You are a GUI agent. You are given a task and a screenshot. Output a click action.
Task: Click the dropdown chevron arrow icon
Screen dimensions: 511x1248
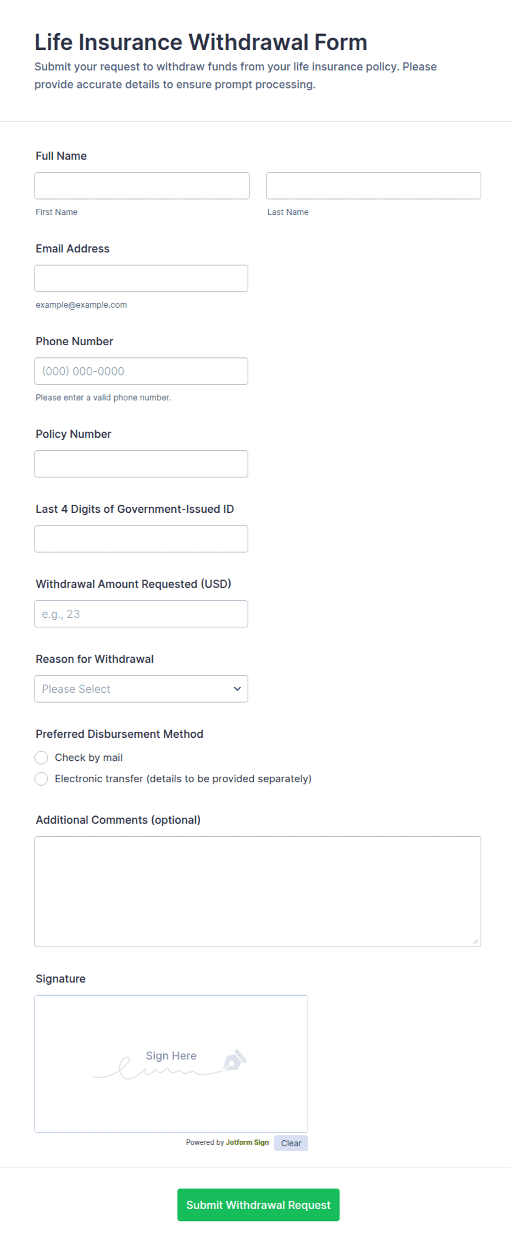pyautogui.click(x=237, y=689)
